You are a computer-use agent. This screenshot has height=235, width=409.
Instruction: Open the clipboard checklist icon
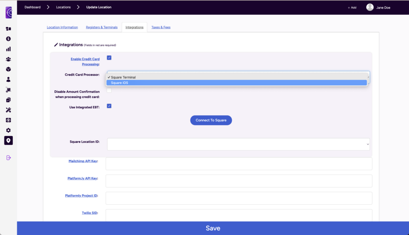8,100
